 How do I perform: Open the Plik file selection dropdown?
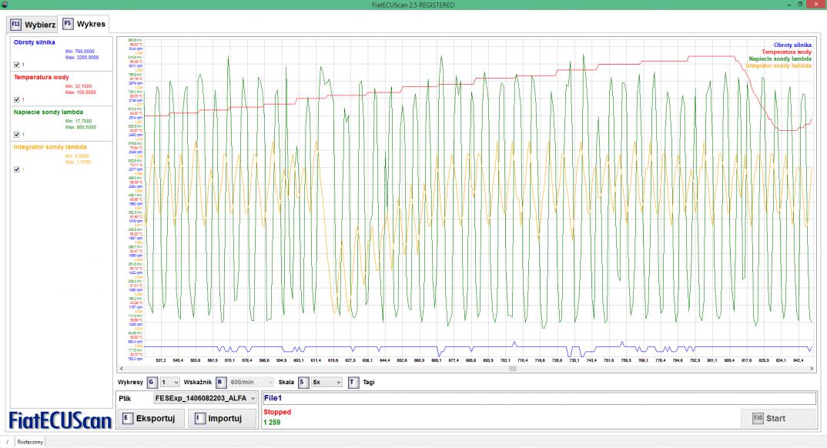[x=204, y=399]
